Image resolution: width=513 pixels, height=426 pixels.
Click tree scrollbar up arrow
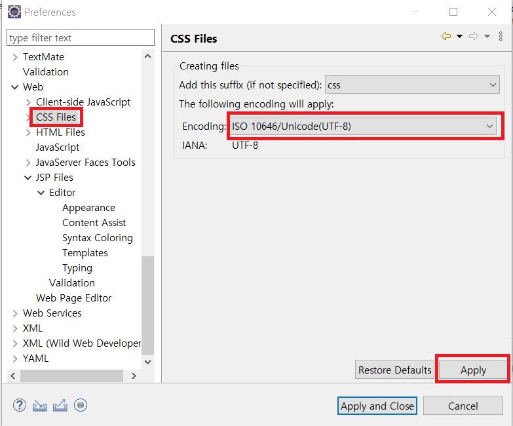148,56
